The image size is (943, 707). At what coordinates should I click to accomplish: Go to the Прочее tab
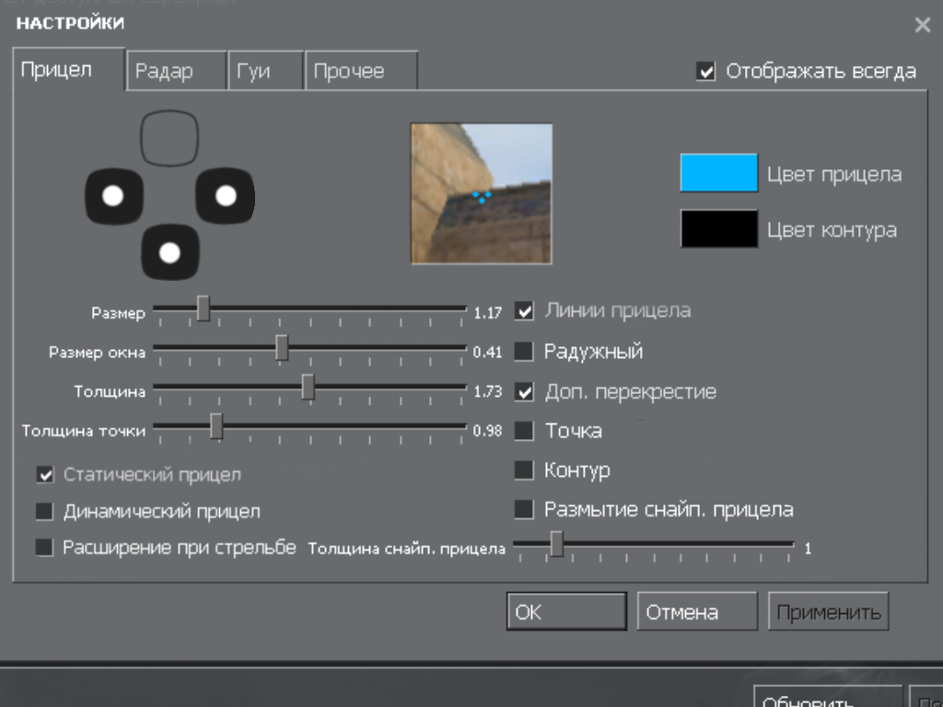click(360, 72)
